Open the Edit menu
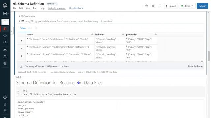This screenshot has height=118, width=211. click(21, 8)
